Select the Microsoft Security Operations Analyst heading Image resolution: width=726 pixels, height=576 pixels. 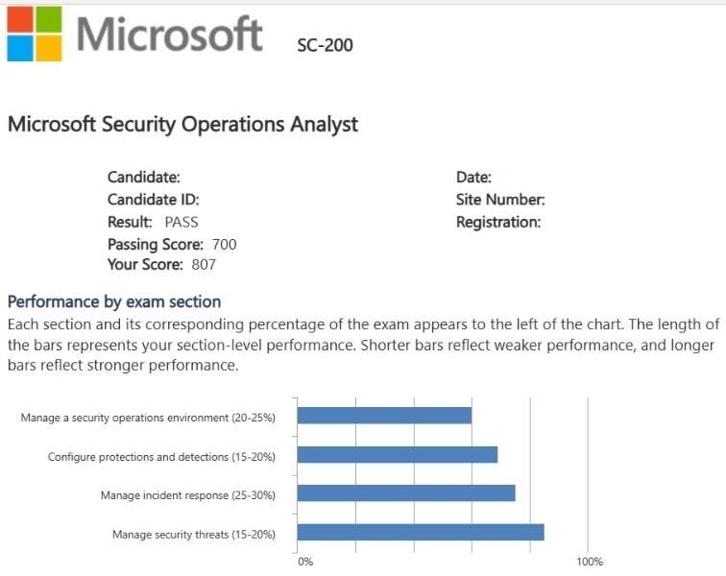coord(182,124)
